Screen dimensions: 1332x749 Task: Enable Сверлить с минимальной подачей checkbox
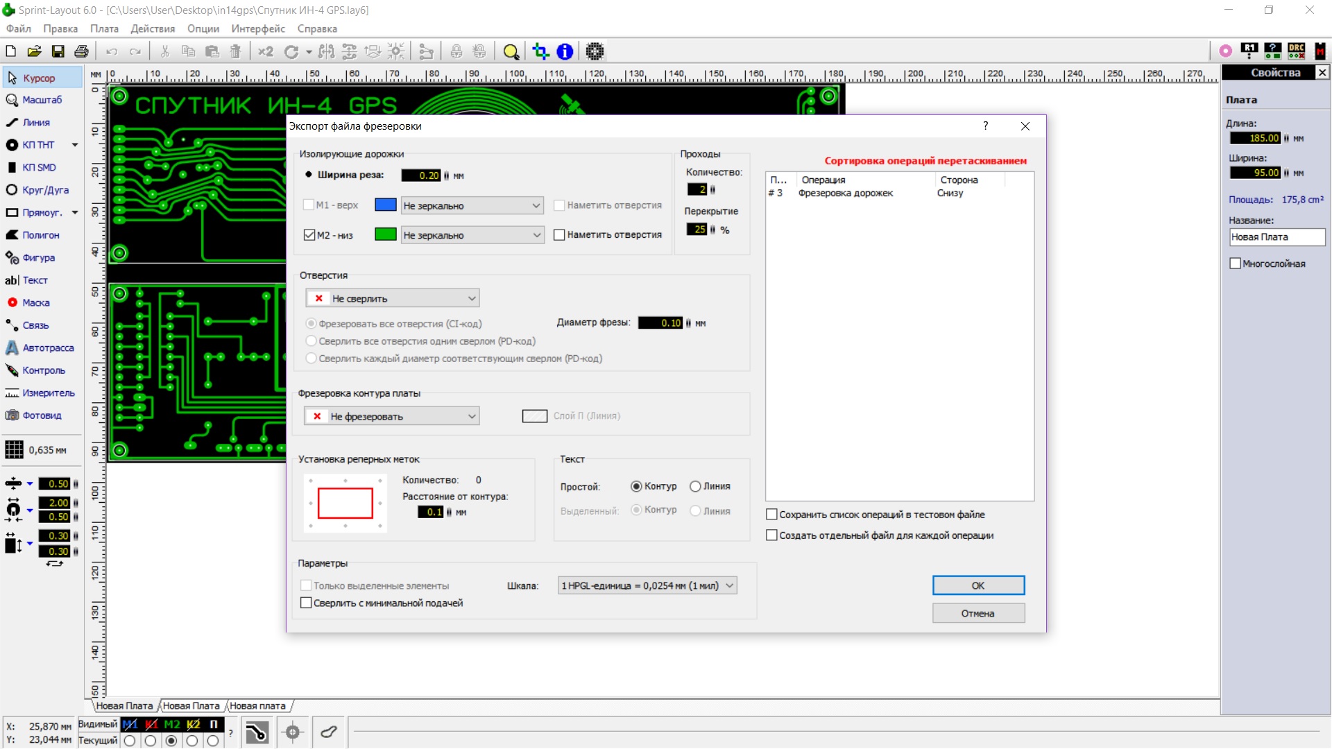[x=306, y=603]
